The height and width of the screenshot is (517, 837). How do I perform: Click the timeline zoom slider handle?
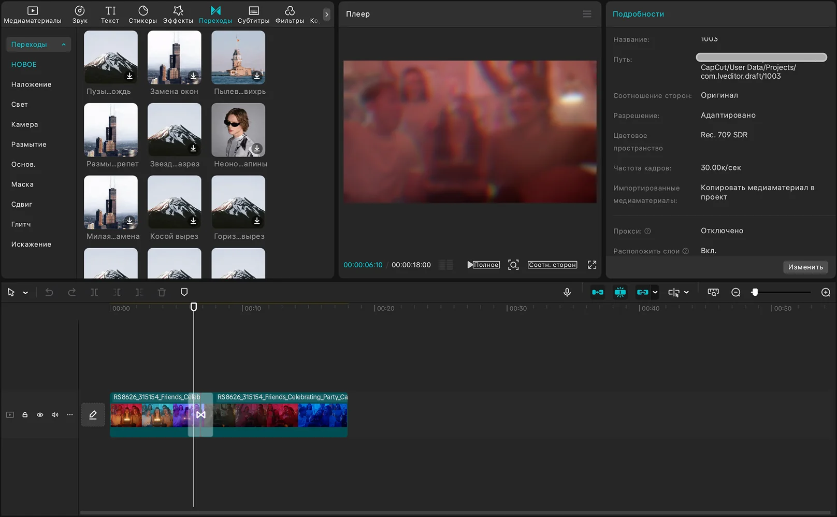755,292
